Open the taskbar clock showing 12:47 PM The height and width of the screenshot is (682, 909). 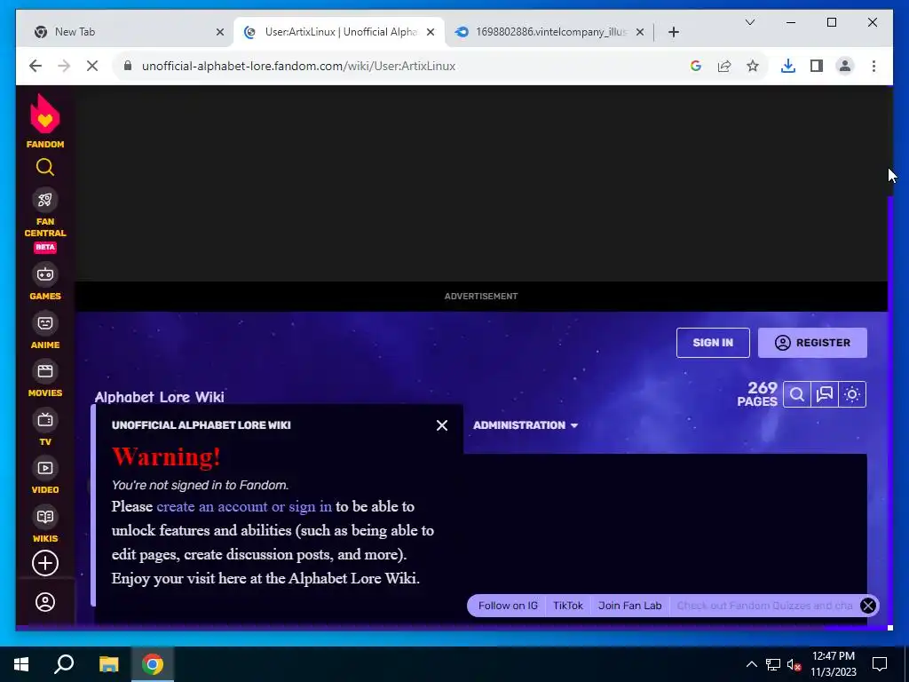tap(833, 664)
